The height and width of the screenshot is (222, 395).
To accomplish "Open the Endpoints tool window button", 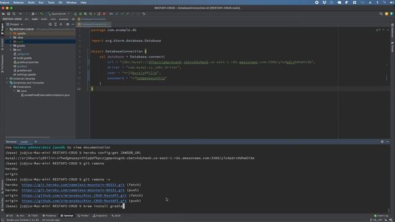I will [x=100, y=216].
